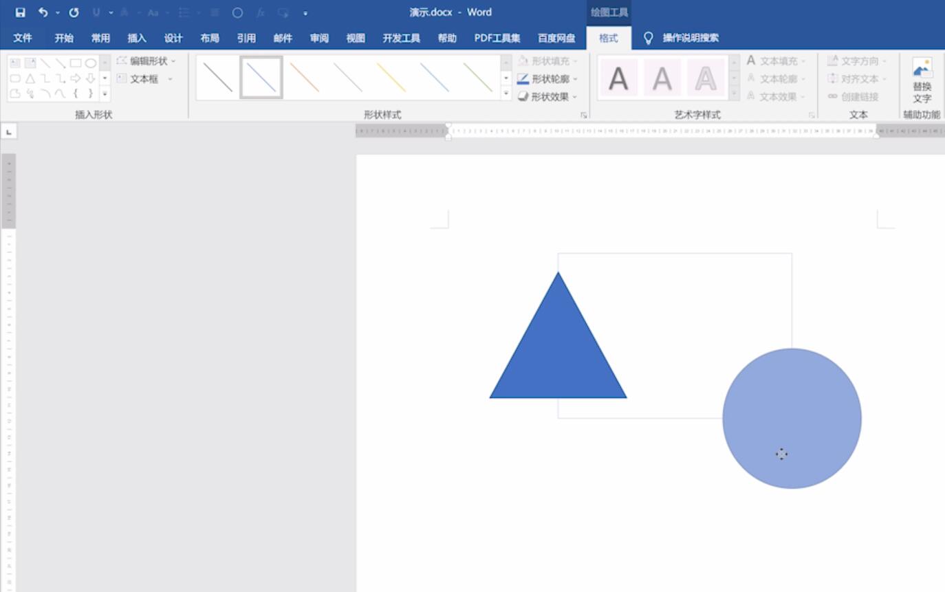This screenshot has width=945, height=592.
Task: Switch to the Review (审阅) tab
Action: coord(319,39)
